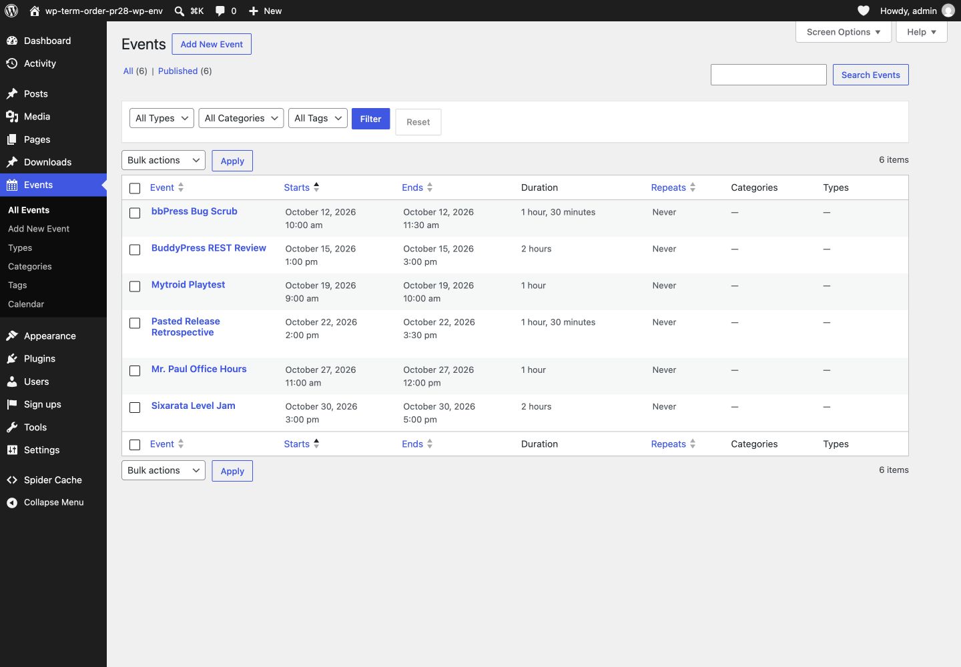Expand the Screen Options panel

tap(844, 32)
